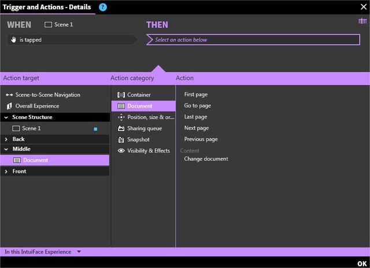Select the Visibility & Effects eye icon
The image size is (370, 268).
(121, 151)
